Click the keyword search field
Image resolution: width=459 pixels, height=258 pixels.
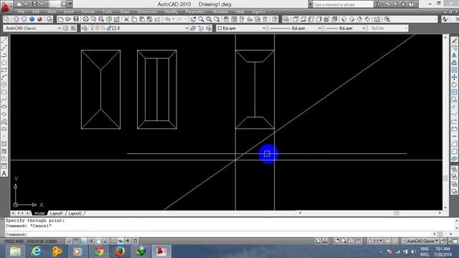pos(343,4)
